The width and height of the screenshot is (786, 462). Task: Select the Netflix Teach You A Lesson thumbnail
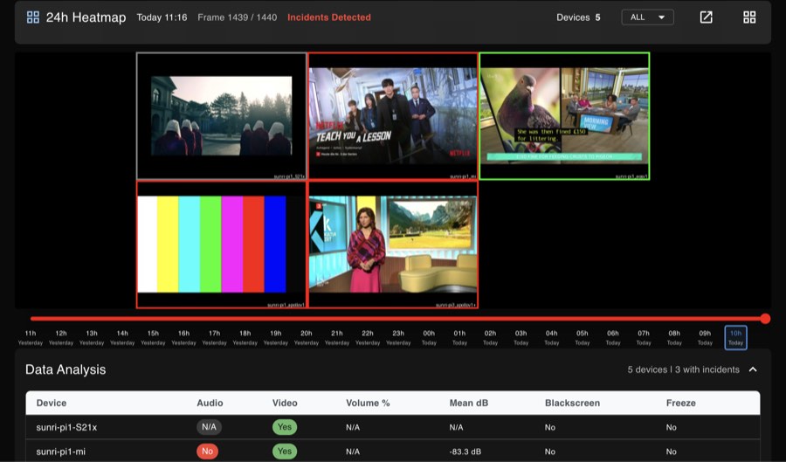(x=393, y=116)
